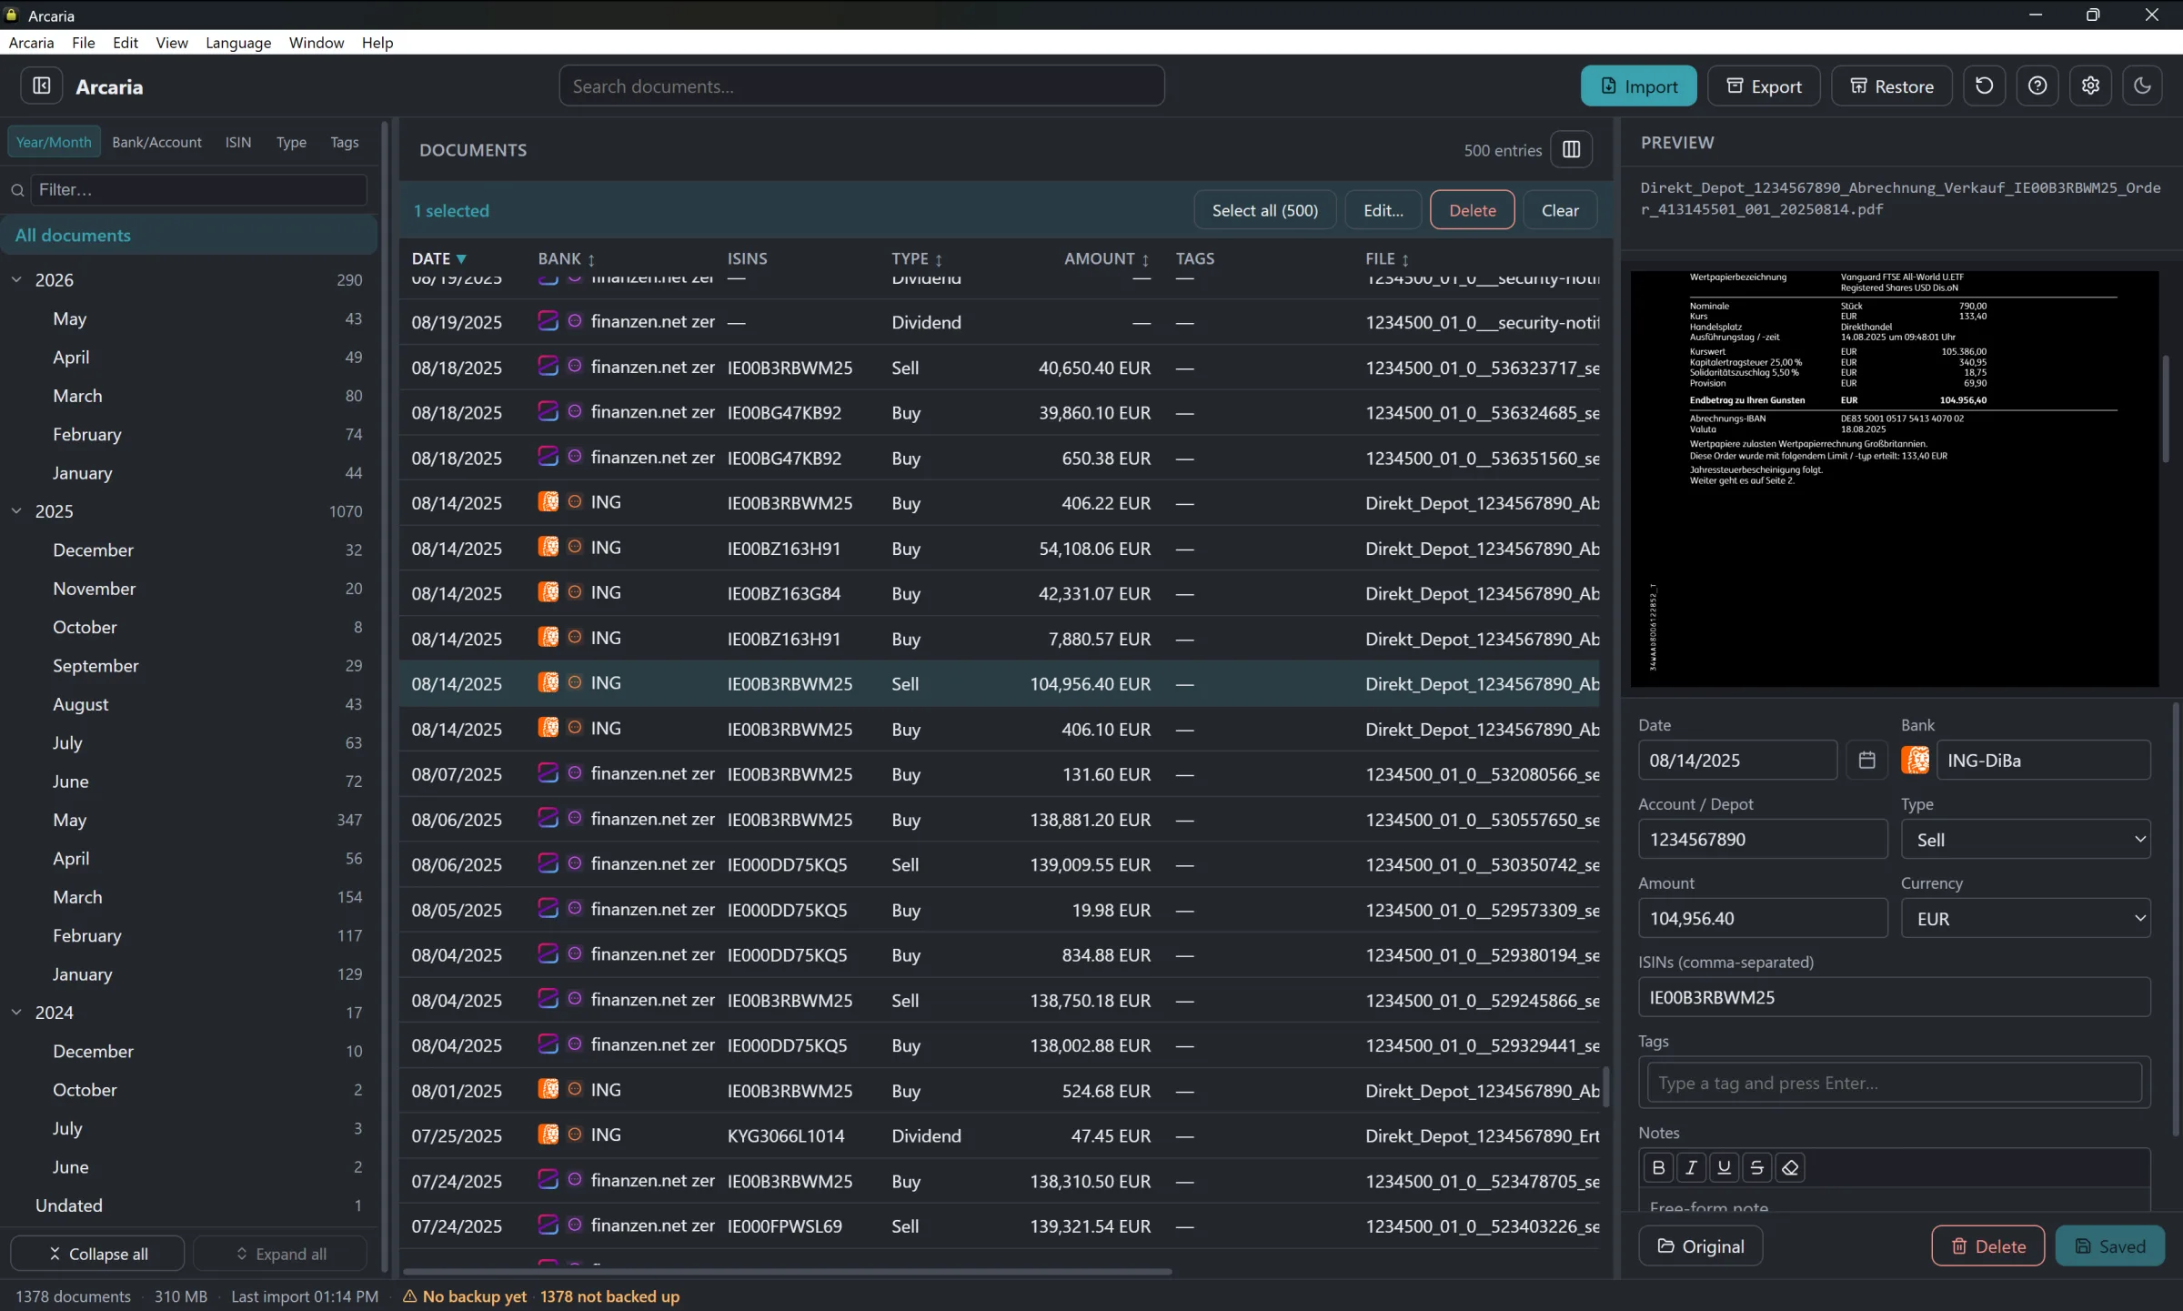Collapse the 2026 year group
This screenshot has width=2183, height=1311.
(x=16, y=280)
